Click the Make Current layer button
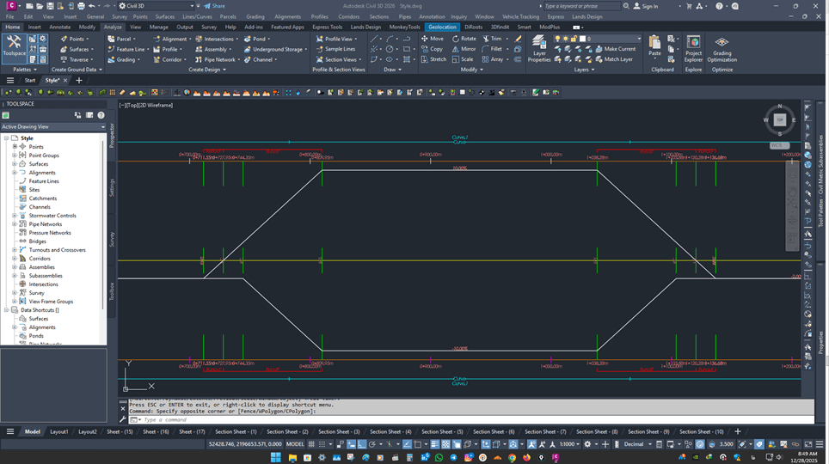829x464 pixels. point(618,49)
